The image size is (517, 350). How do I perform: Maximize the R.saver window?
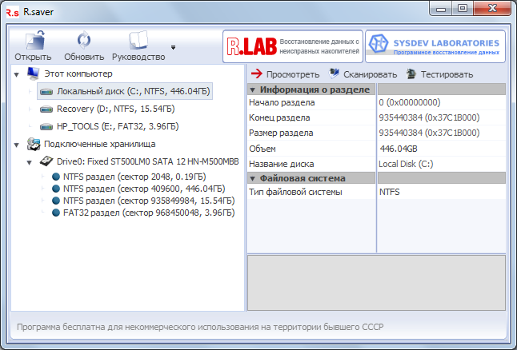(x=463, y=9)
